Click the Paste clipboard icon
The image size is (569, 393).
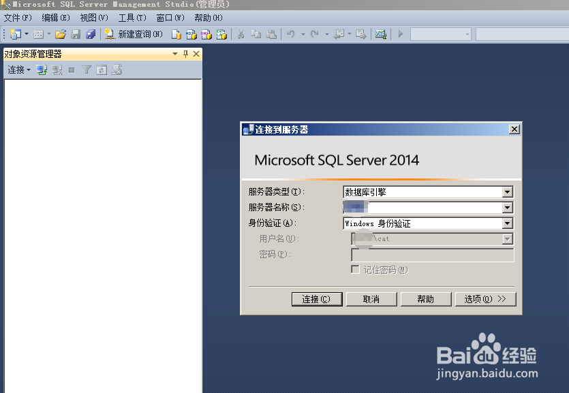click(271, 34)
